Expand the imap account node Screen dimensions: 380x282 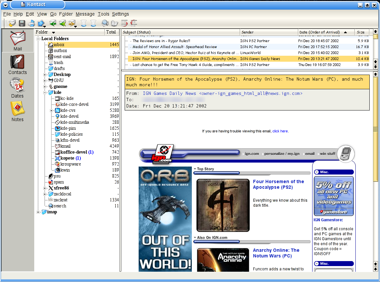[x=38, y=212]
